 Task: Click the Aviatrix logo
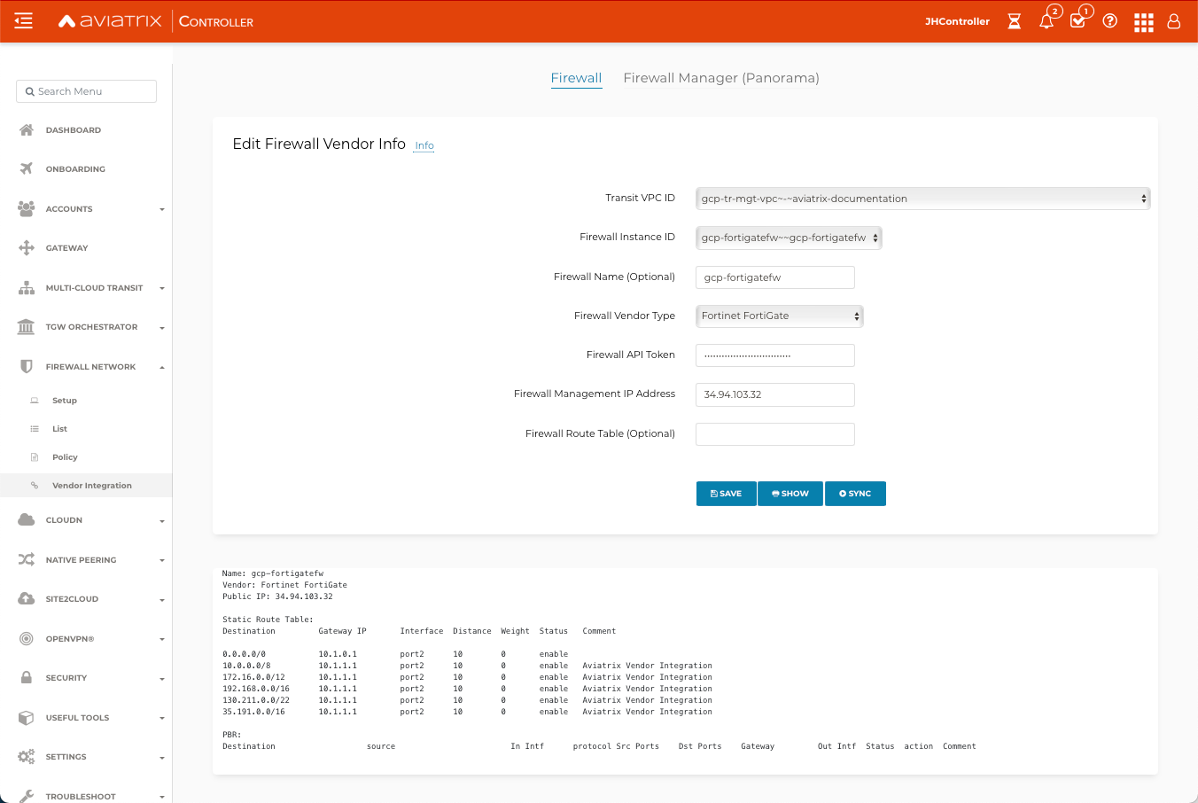tap(108, 22)
